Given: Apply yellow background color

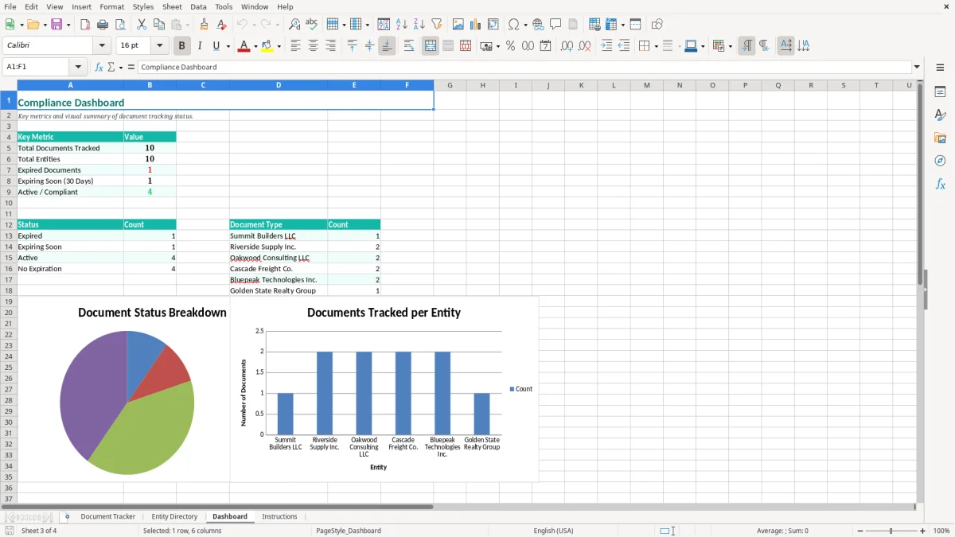Looking at the screenshot, I should [x=267, y=46].
